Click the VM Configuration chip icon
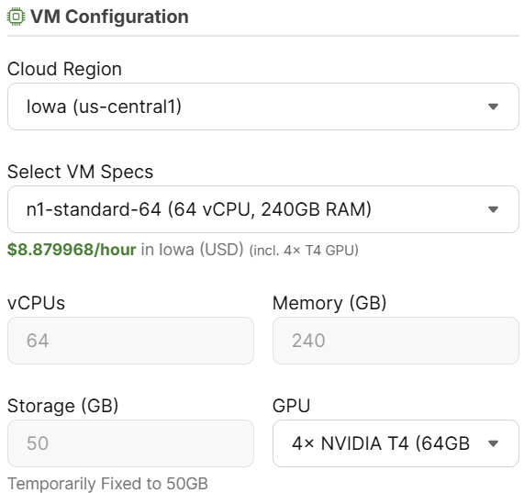 tap(16, 17)
